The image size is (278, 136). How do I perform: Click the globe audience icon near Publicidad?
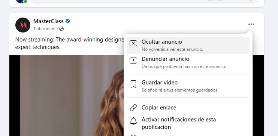[61, 29]
